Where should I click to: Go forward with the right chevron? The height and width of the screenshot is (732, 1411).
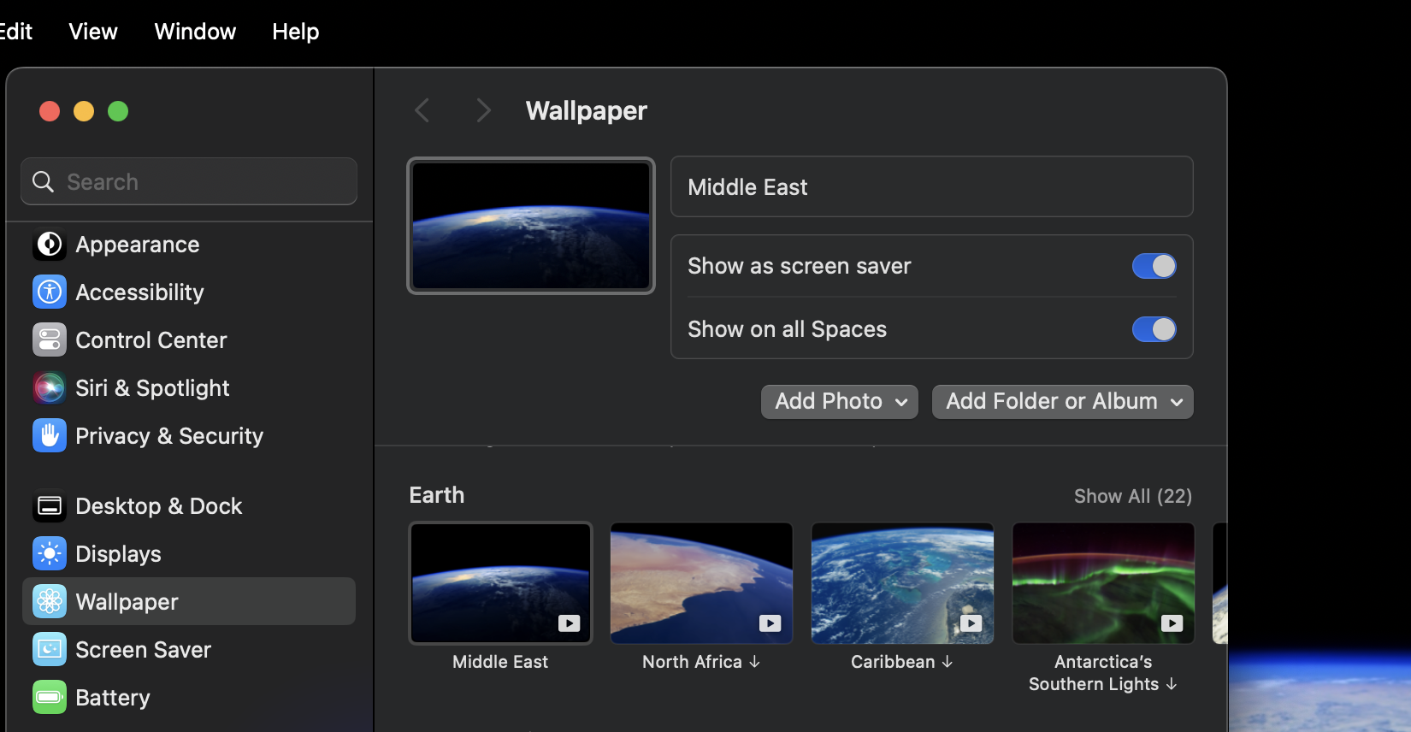483,110
